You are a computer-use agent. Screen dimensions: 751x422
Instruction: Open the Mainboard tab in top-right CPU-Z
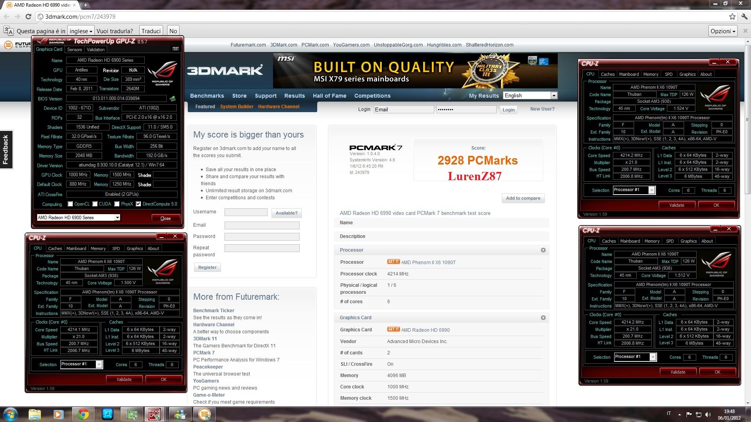click(629, 74)
